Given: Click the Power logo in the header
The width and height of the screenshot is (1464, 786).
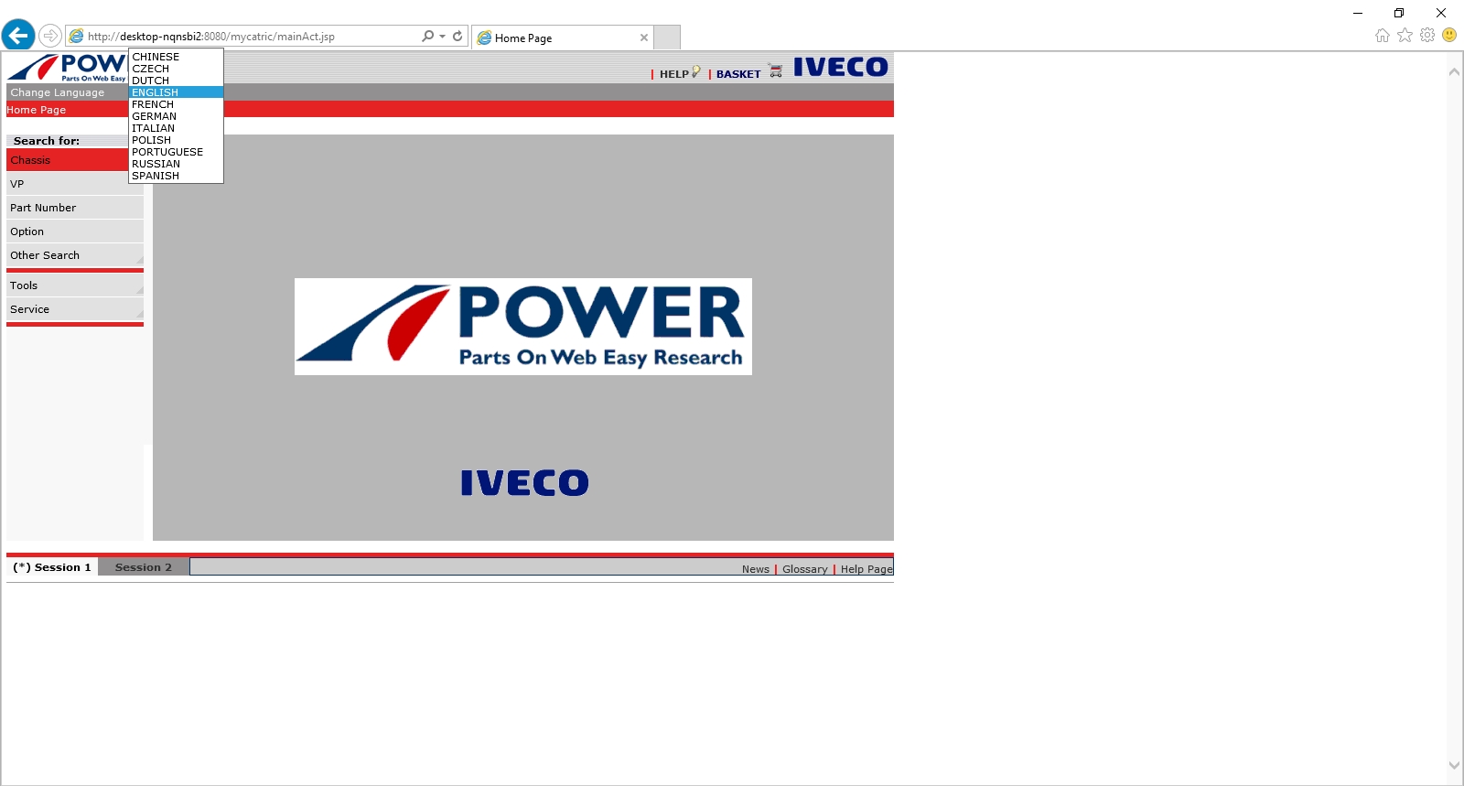Looking at the screenshot, I should click(67, 68).
